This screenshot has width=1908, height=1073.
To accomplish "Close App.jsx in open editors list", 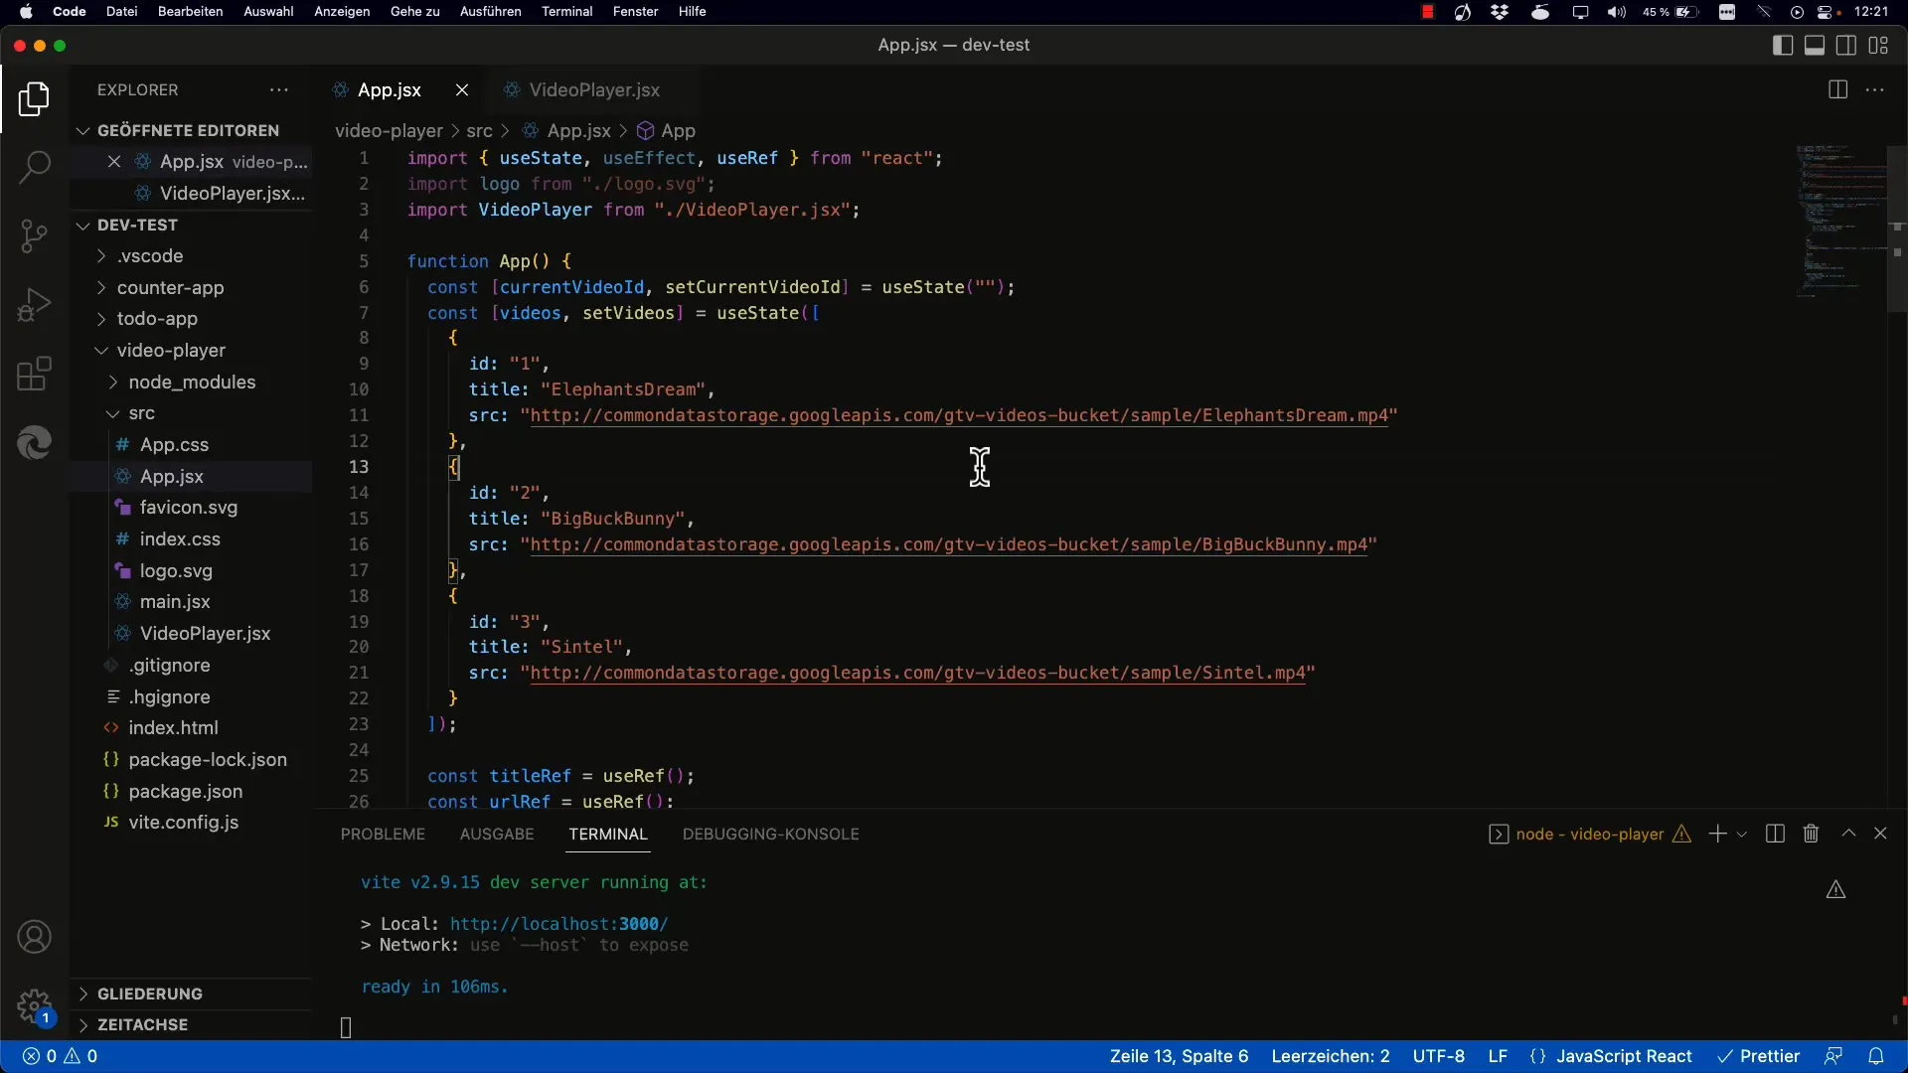I will 114,162.
